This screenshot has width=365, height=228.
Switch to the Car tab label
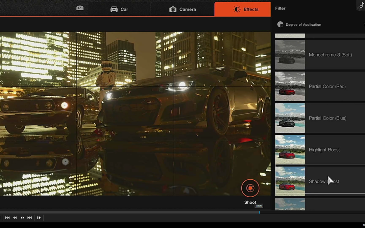tap(124, 9)
